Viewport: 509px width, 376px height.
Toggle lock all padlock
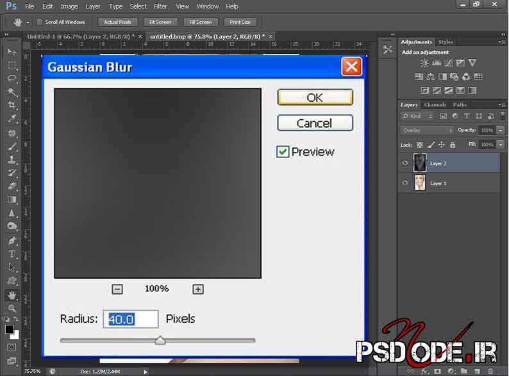point(453,145)
